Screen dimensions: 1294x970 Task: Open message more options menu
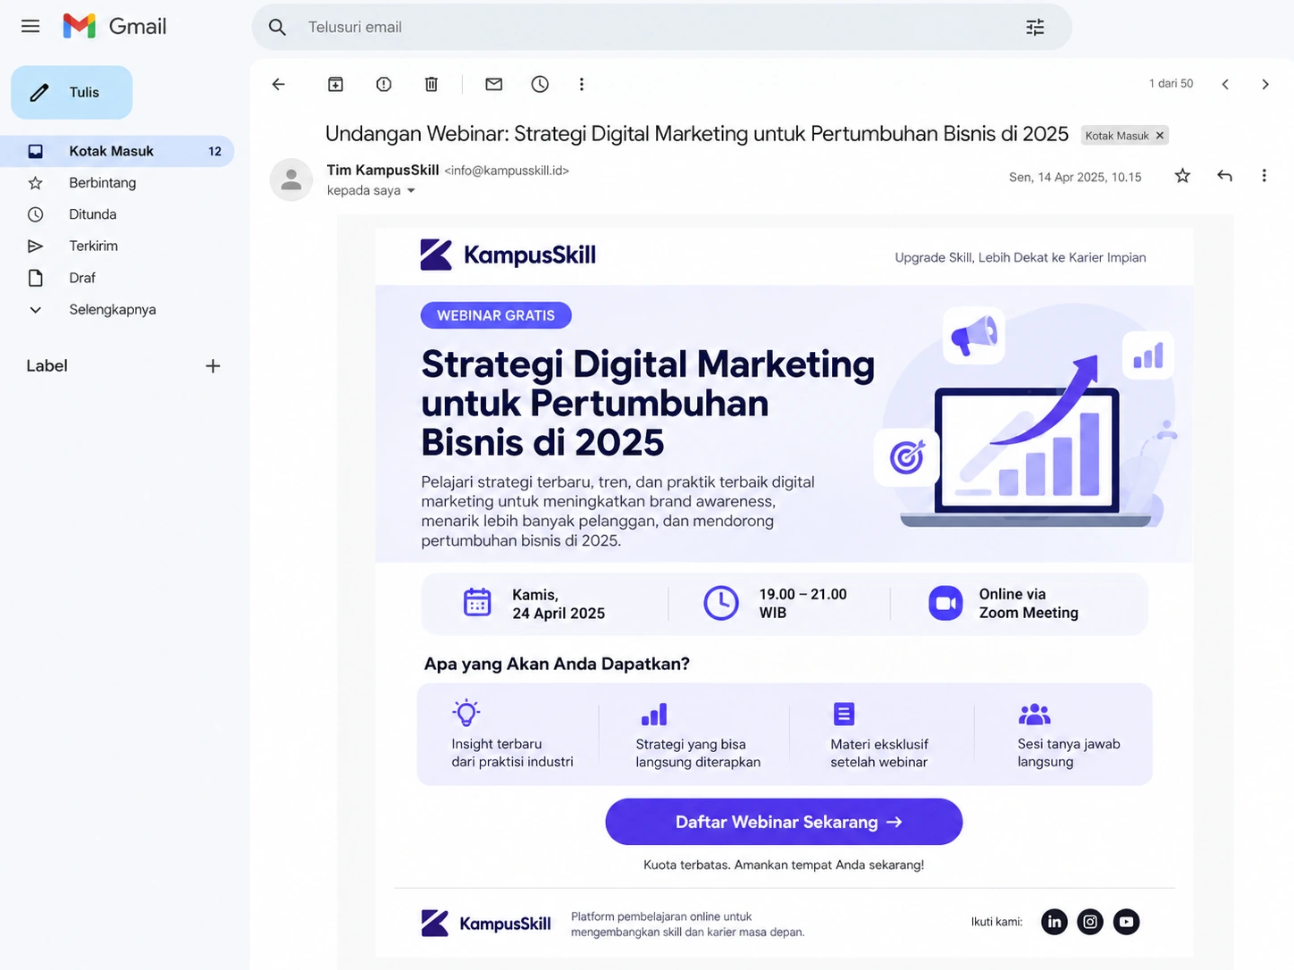point(1264,176)
